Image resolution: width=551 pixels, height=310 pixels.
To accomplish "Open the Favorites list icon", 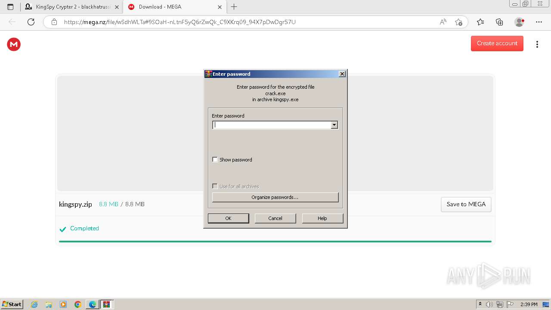I will point(480,22).
